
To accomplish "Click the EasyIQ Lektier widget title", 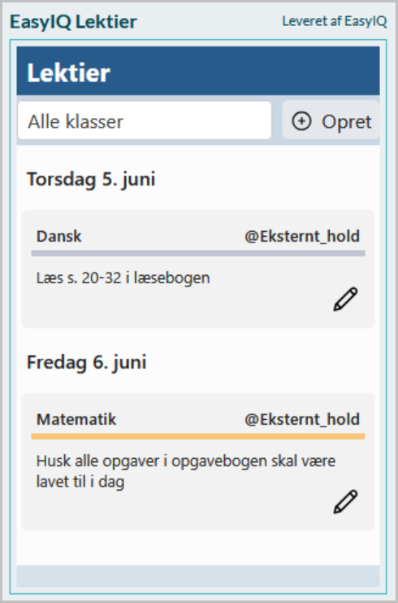I will 73,21.
